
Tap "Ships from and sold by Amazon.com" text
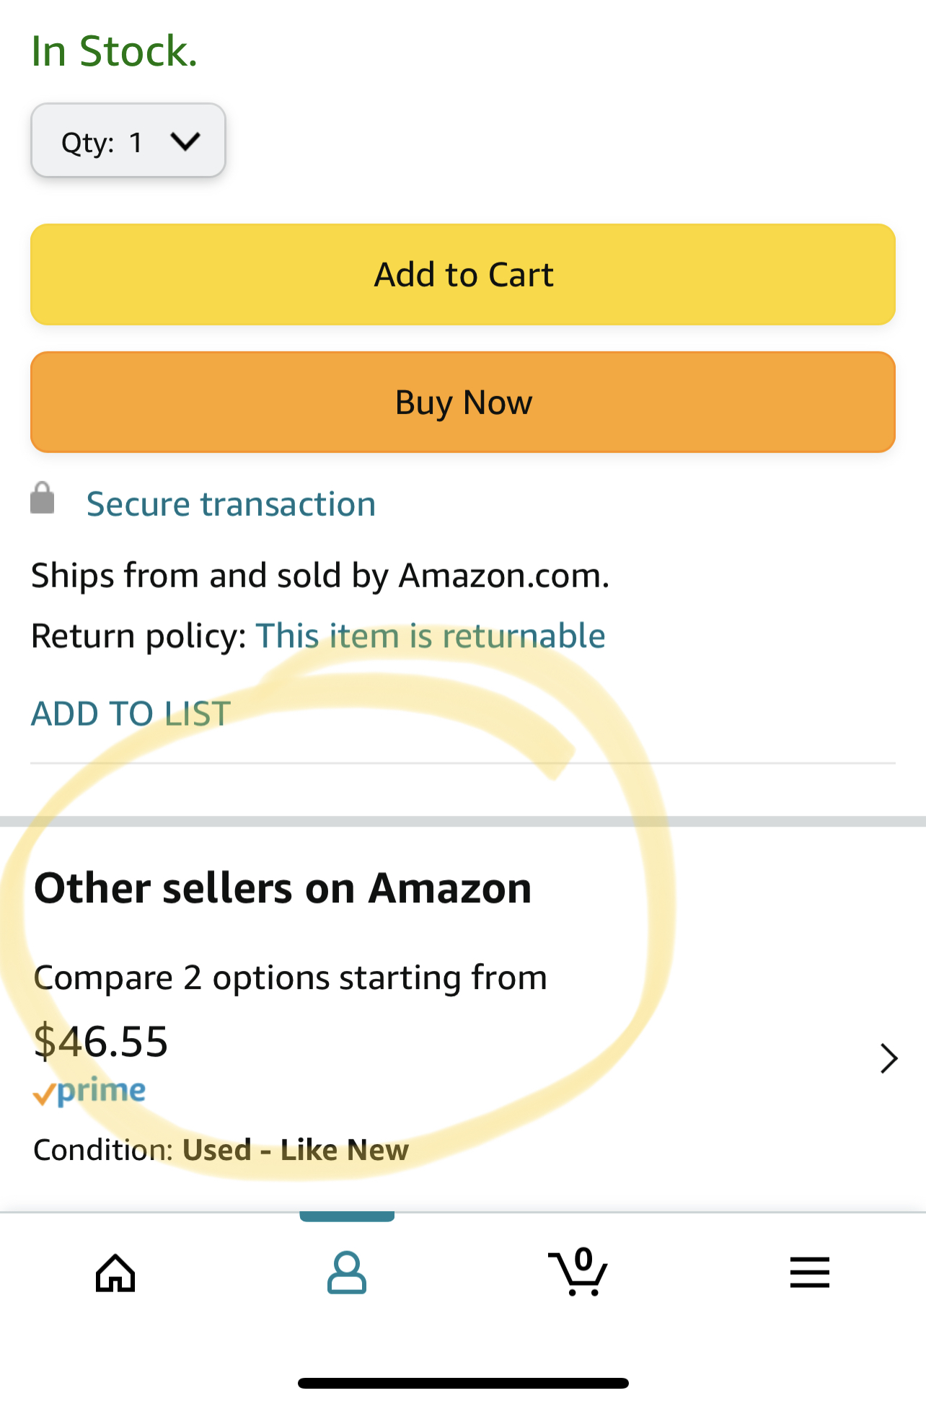320,576
